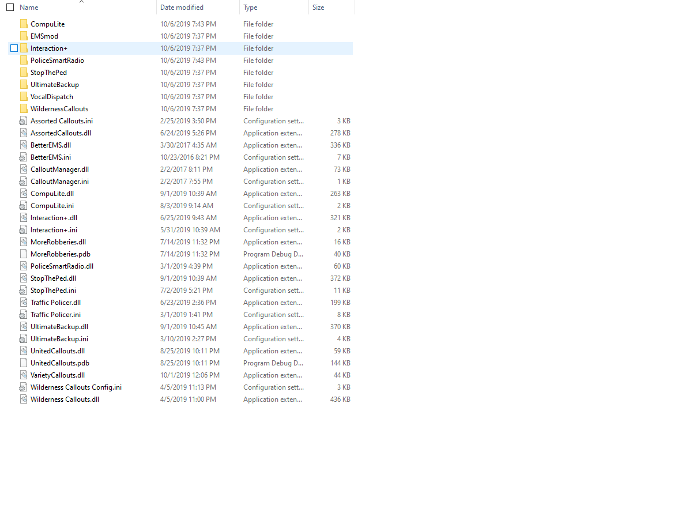Click the PoliceSmartRadio.dll file icon
The image size is (678, 509).
[24, 266]
